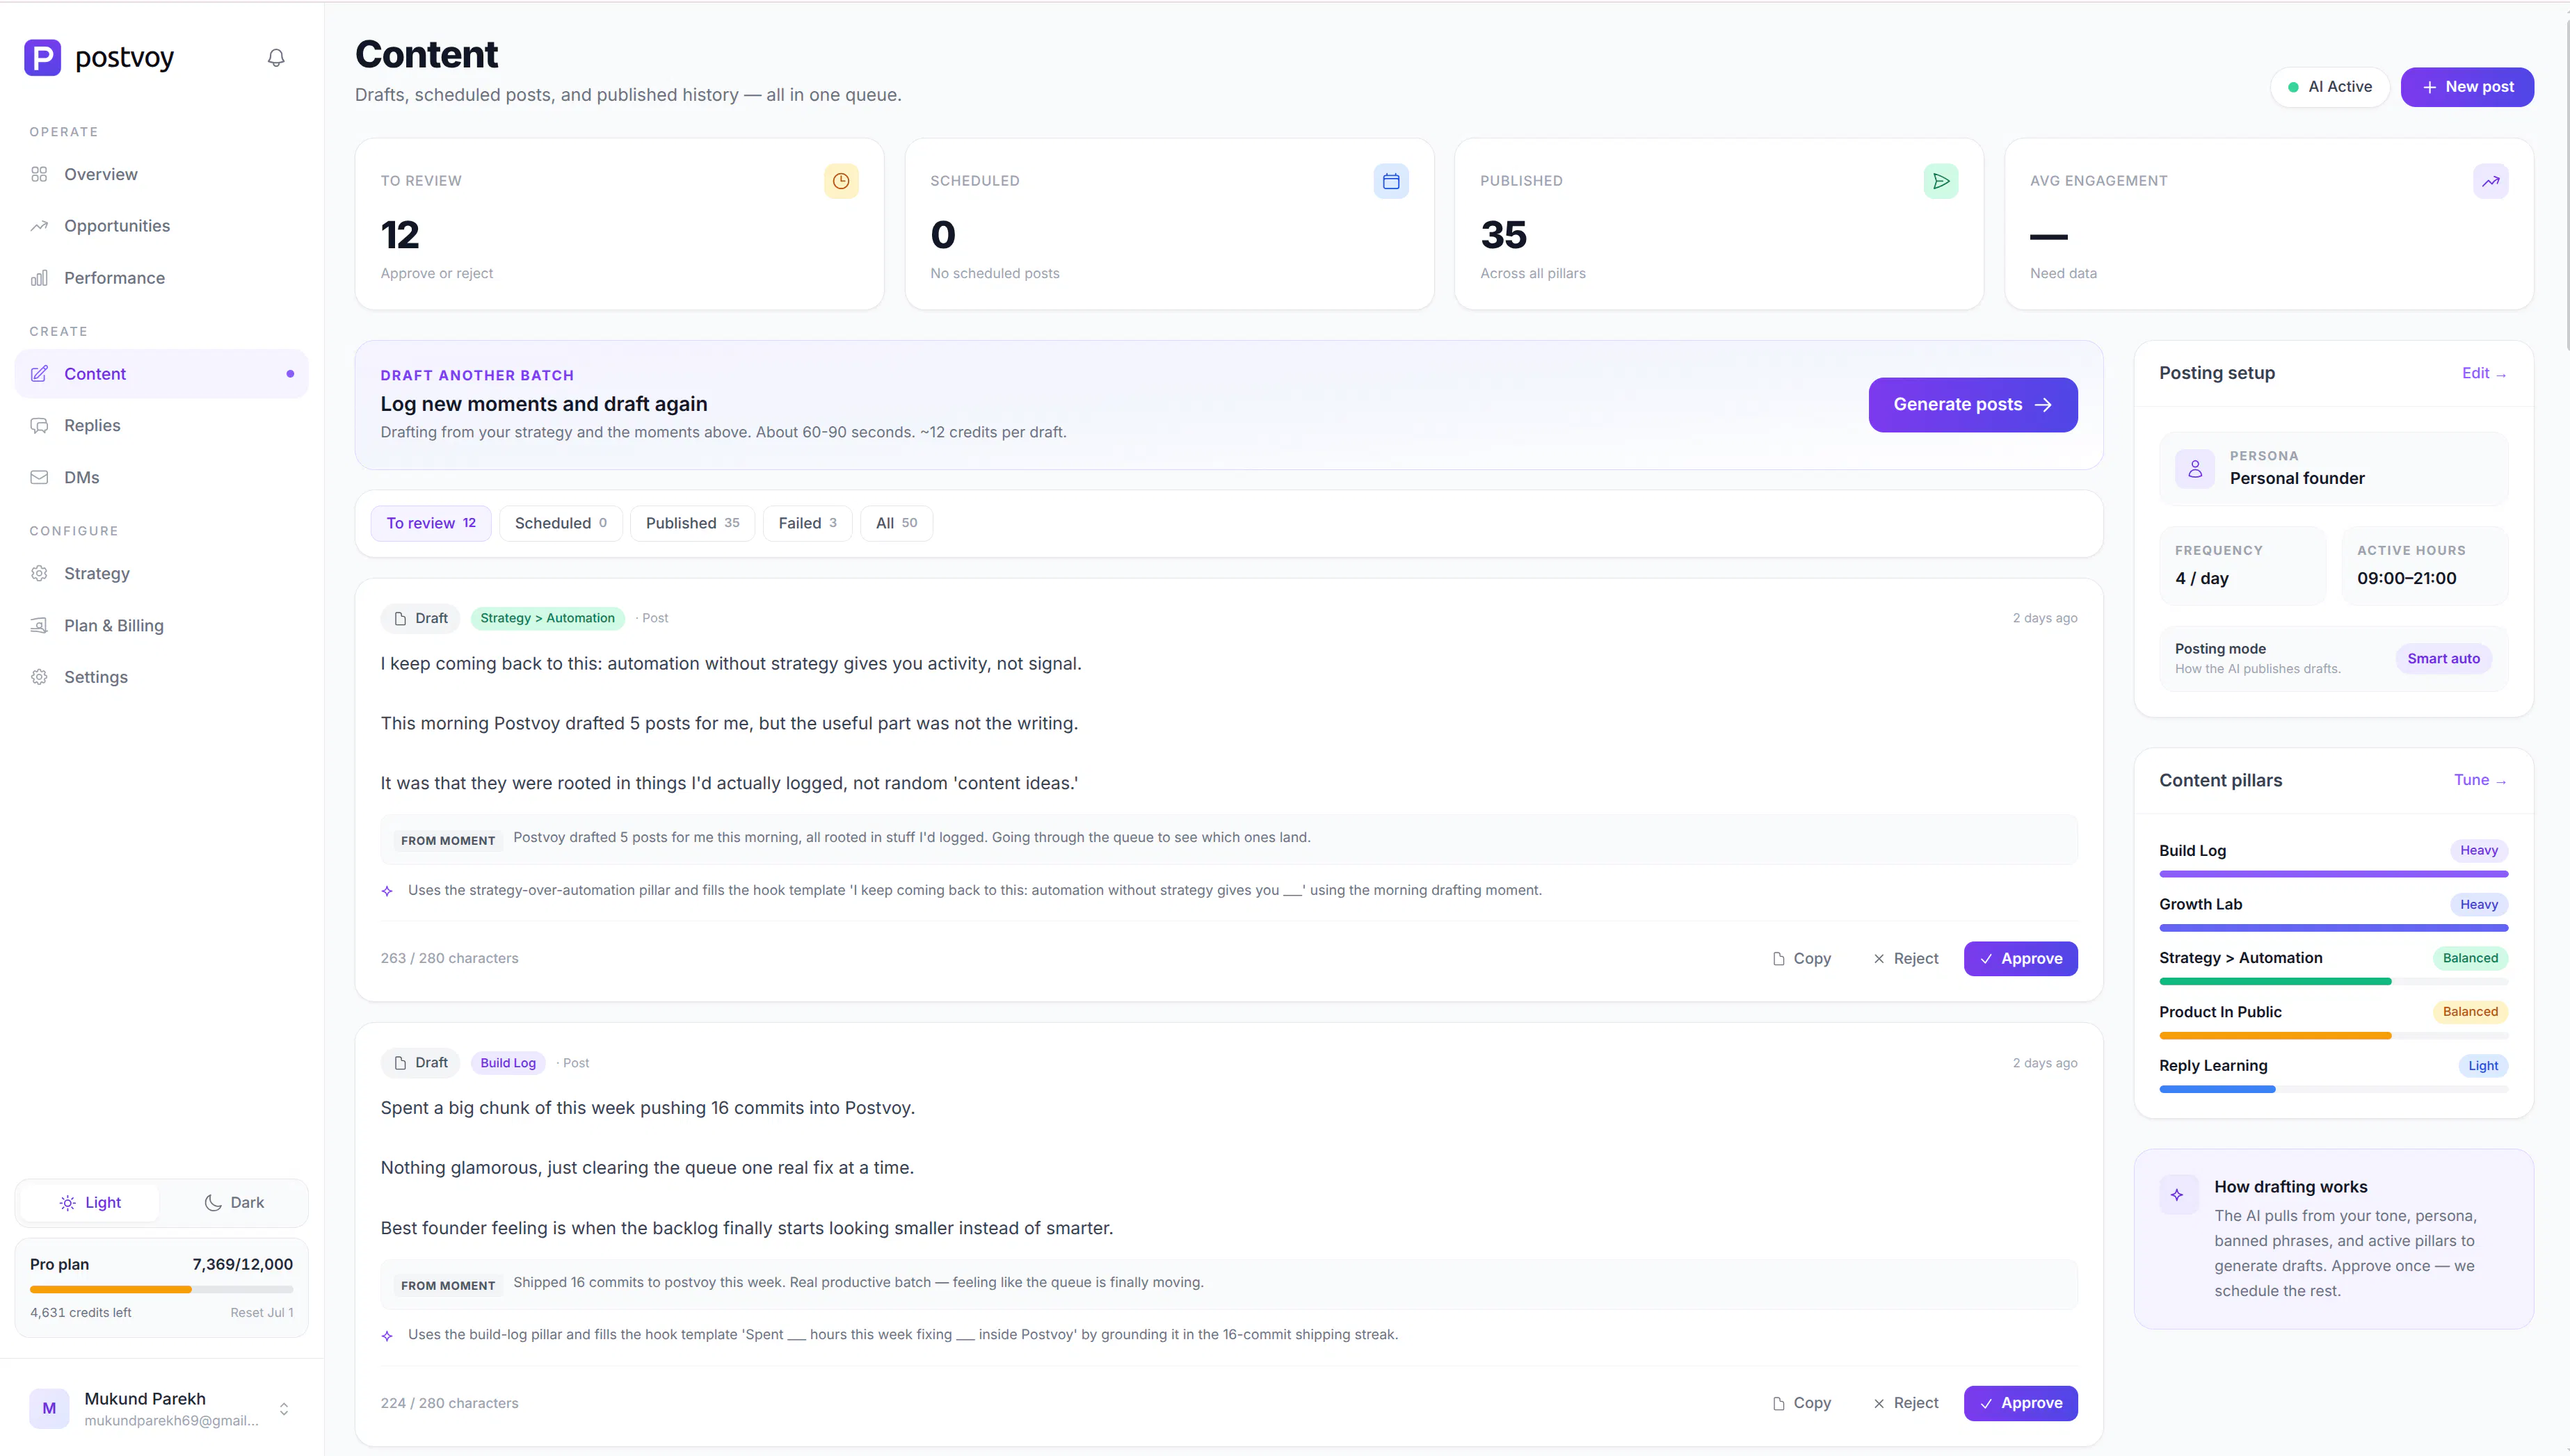Expand the account switcher chevrons
Viewport: 2570px width, 1456px height.
[284, 1409]
